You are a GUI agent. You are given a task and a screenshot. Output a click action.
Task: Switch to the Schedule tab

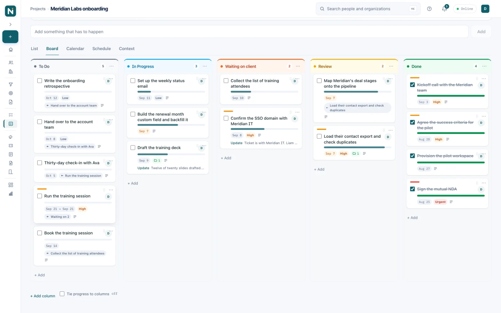pos(101,49)
